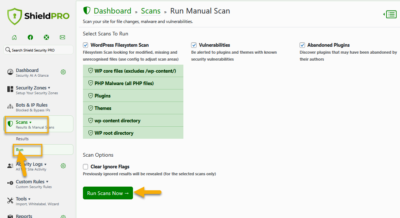Open the Facebook icon link
This screenshot has width=400, height=218.
click(30, 38)
